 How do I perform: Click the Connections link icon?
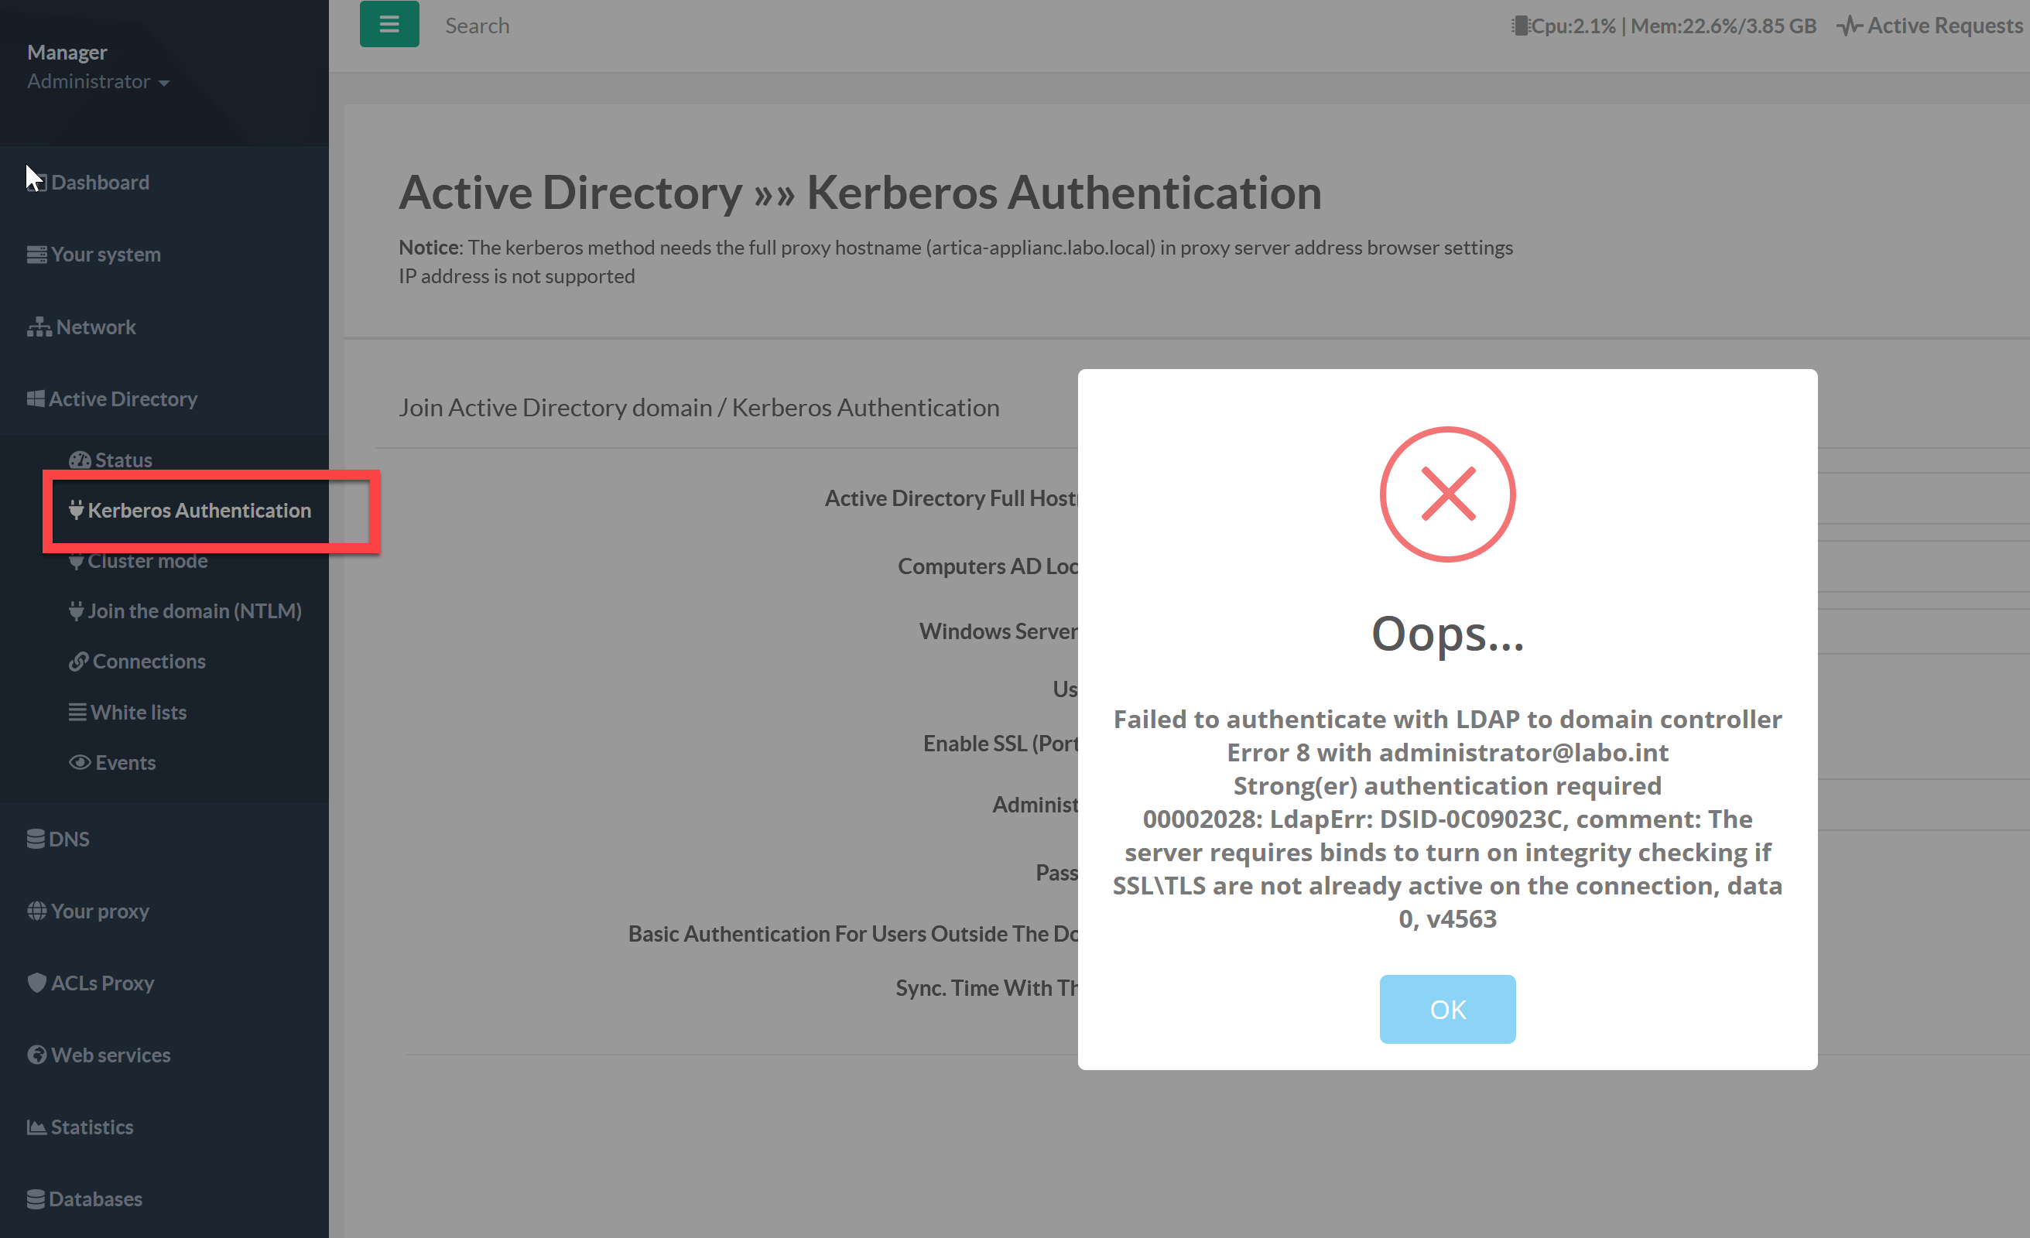point(78,662)
